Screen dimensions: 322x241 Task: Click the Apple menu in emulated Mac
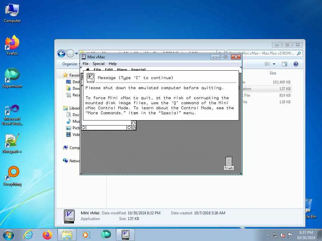click(88, 69)
